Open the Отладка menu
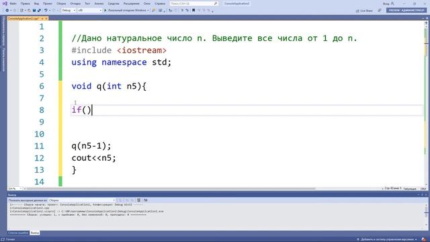The height and width of the screenshot is (242, 430). pyautogui.click(x=75, y=3)
